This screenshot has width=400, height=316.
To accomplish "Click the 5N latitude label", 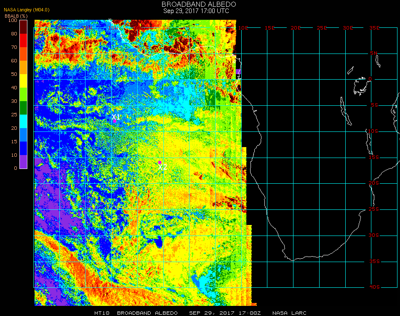I will 374,53.
